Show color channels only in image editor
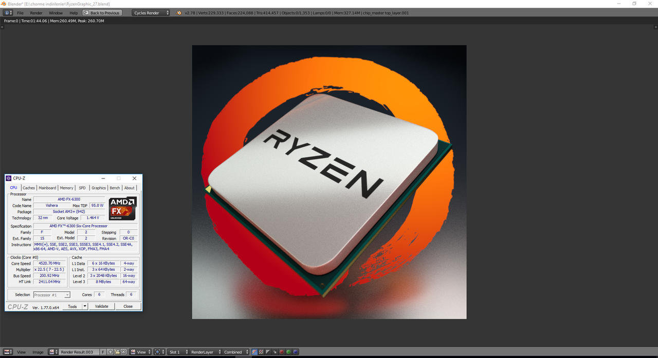The image size is (658, 358). tap(261, 352)
